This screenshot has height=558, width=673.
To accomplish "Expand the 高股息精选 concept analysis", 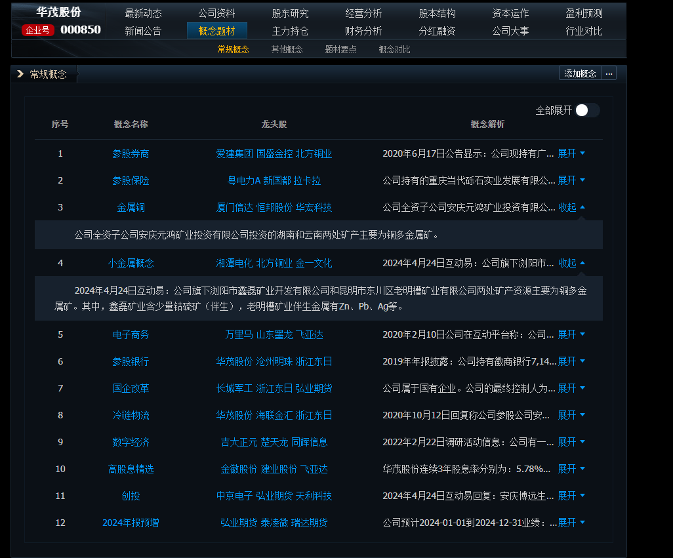I will tap(571, 469).
